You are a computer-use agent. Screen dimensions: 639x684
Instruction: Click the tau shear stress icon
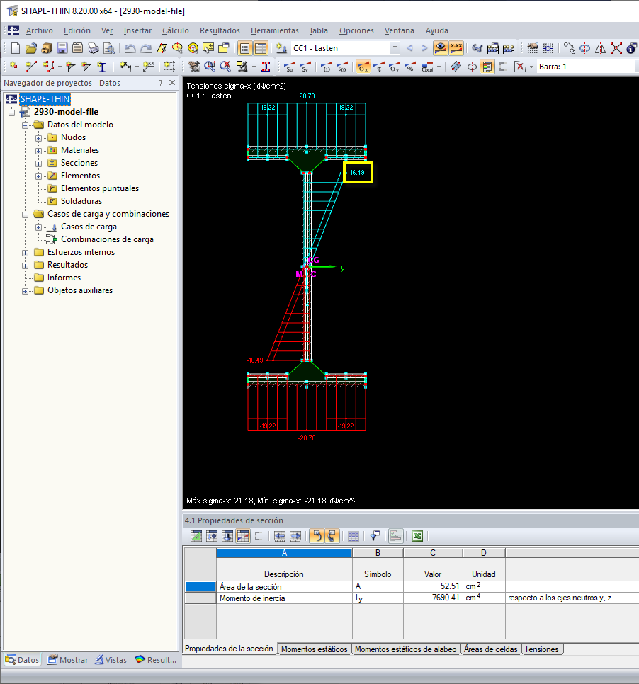[x=379, y=67]
